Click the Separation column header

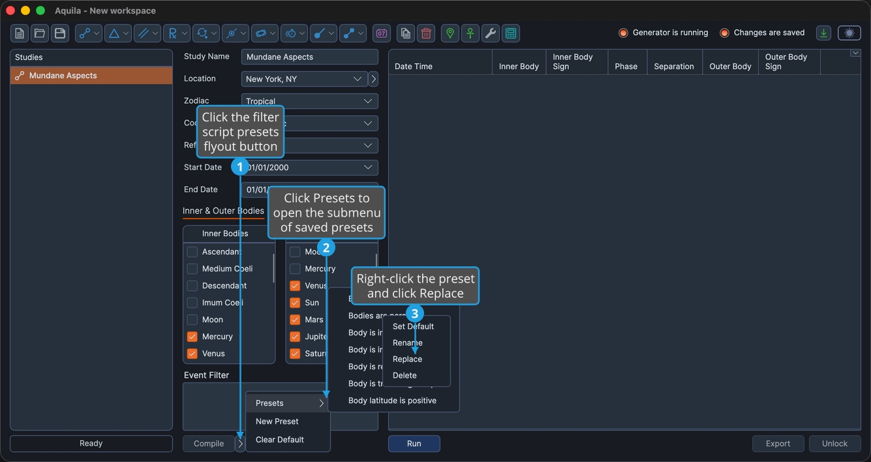674,62
